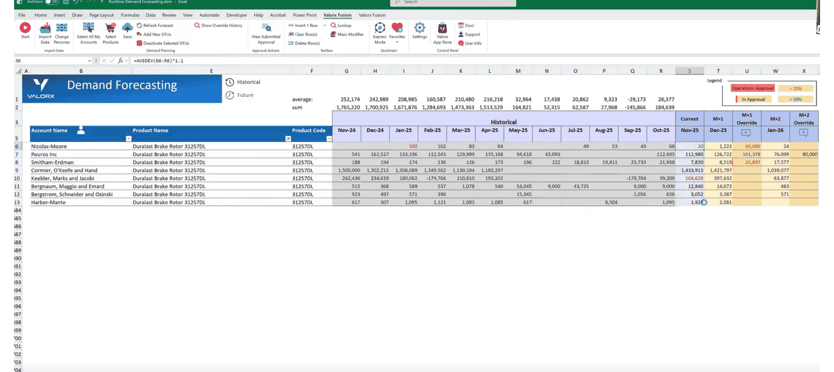The height and width of the screenshot is (372, 834).
Task: Click the Save disk icon in title bar
Action: pos(66,2)
